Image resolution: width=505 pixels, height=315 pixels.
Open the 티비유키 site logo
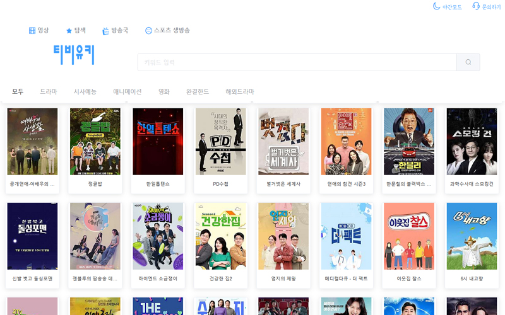pos(74,55)
